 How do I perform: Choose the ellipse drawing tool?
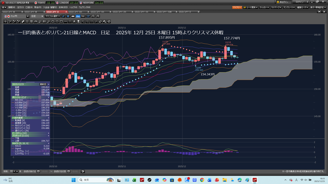57,21
